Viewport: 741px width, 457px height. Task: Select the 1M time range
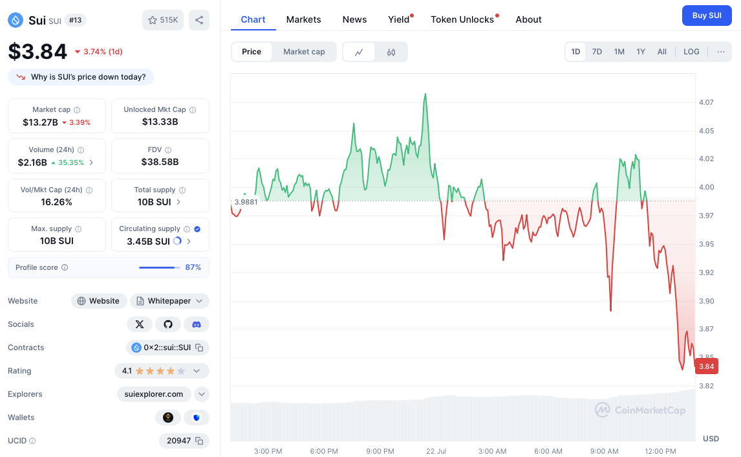(x=619, y=52)
